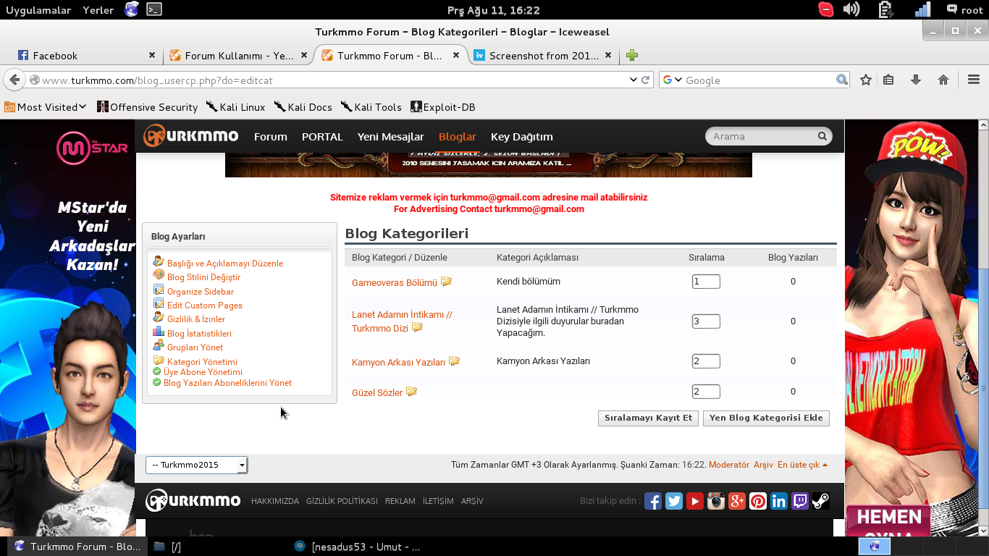Viewport: 989px width, 556px height.
Task: Open the Google search engine selector dropdown
Action: (673, 80)
